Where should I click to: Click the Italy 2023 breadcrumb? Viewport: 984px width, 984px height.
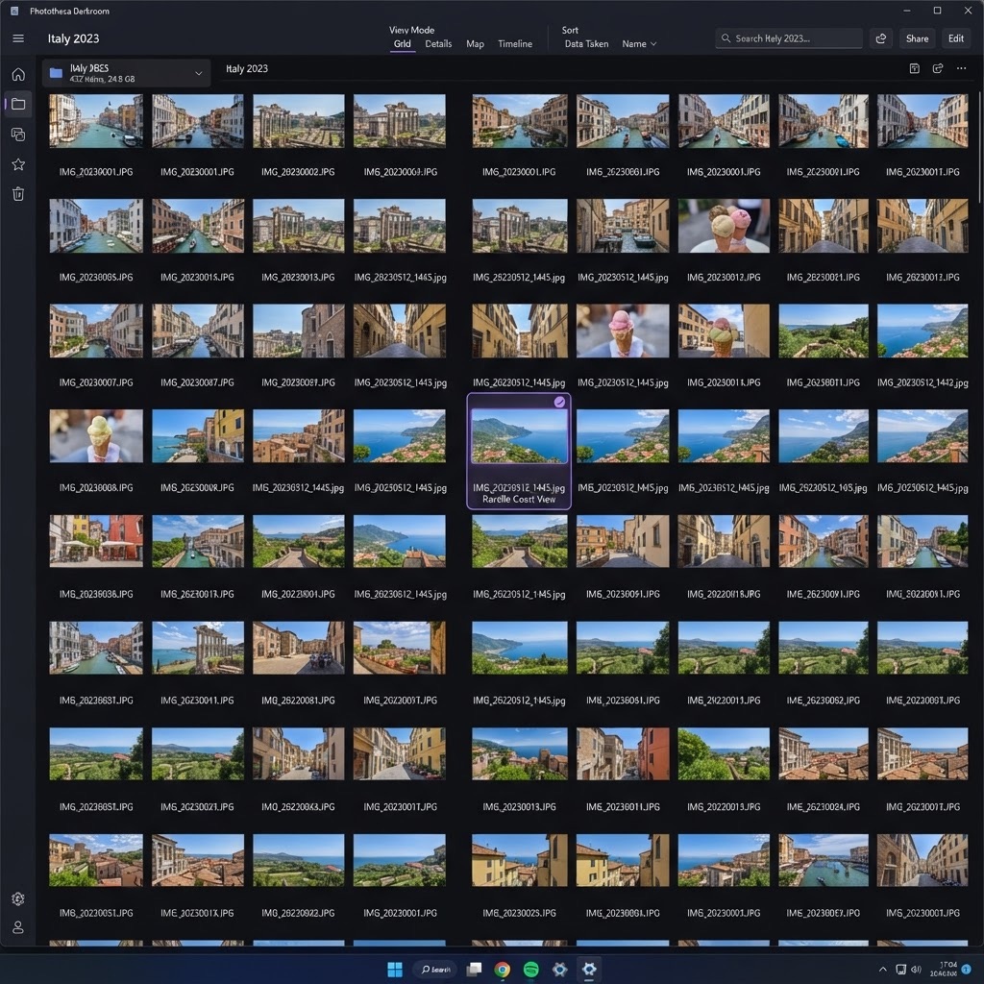pyautogui.click(x=247, y=68)
